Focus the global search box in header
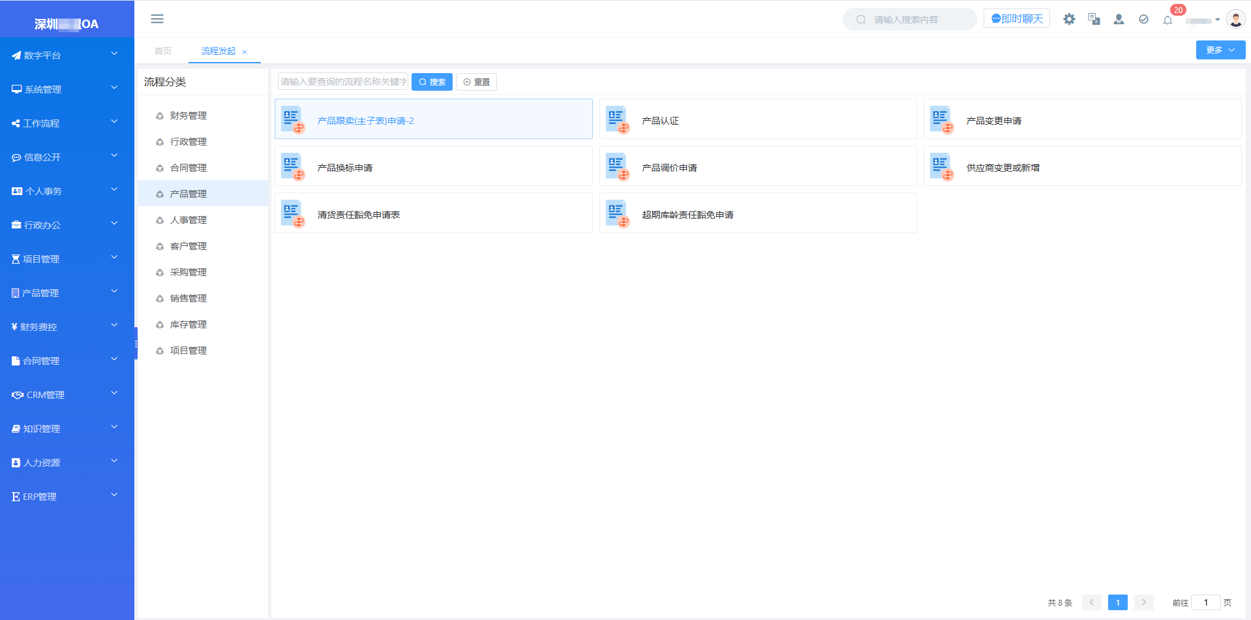The height and width of the screenshot is (620, 1251). point(909,20)
